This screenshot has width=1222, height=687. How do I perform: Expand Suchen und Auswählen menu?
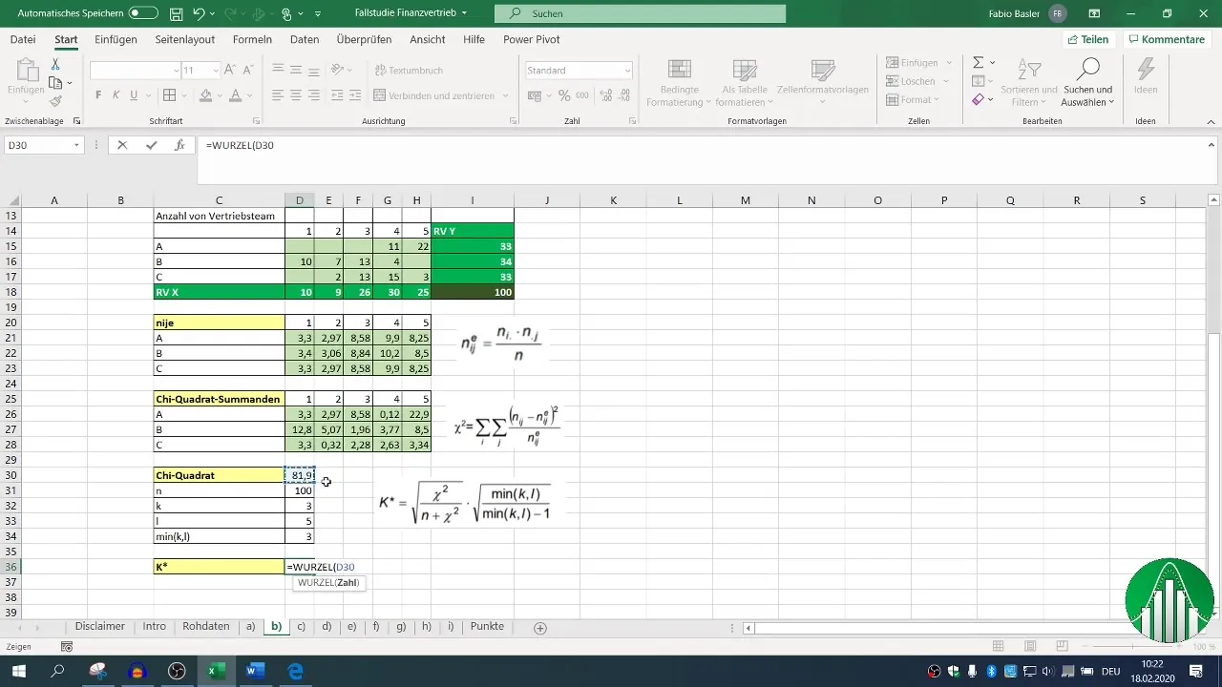[1088, 83]
